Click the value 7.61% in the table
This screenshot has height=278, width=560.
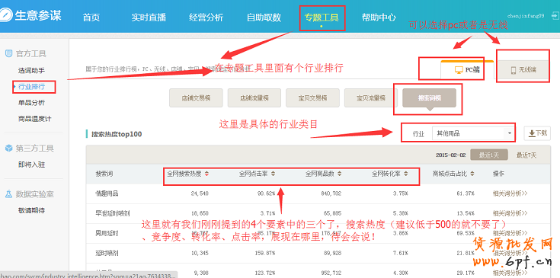[400, 254]
